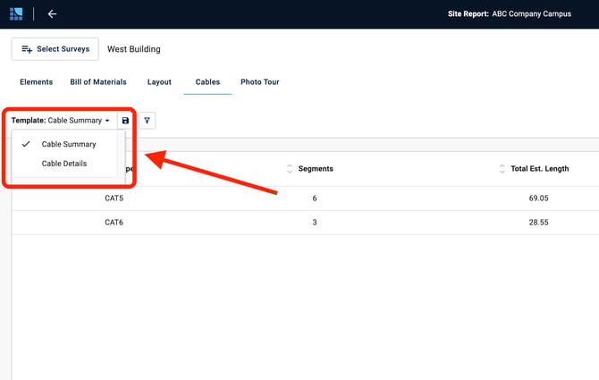Open the filter funnel icon
The height and width of the screenshot is (380, 599).
point(147,121)
